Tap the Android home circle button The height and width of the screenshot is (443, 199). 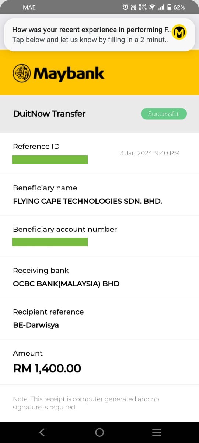click(99, 432)
